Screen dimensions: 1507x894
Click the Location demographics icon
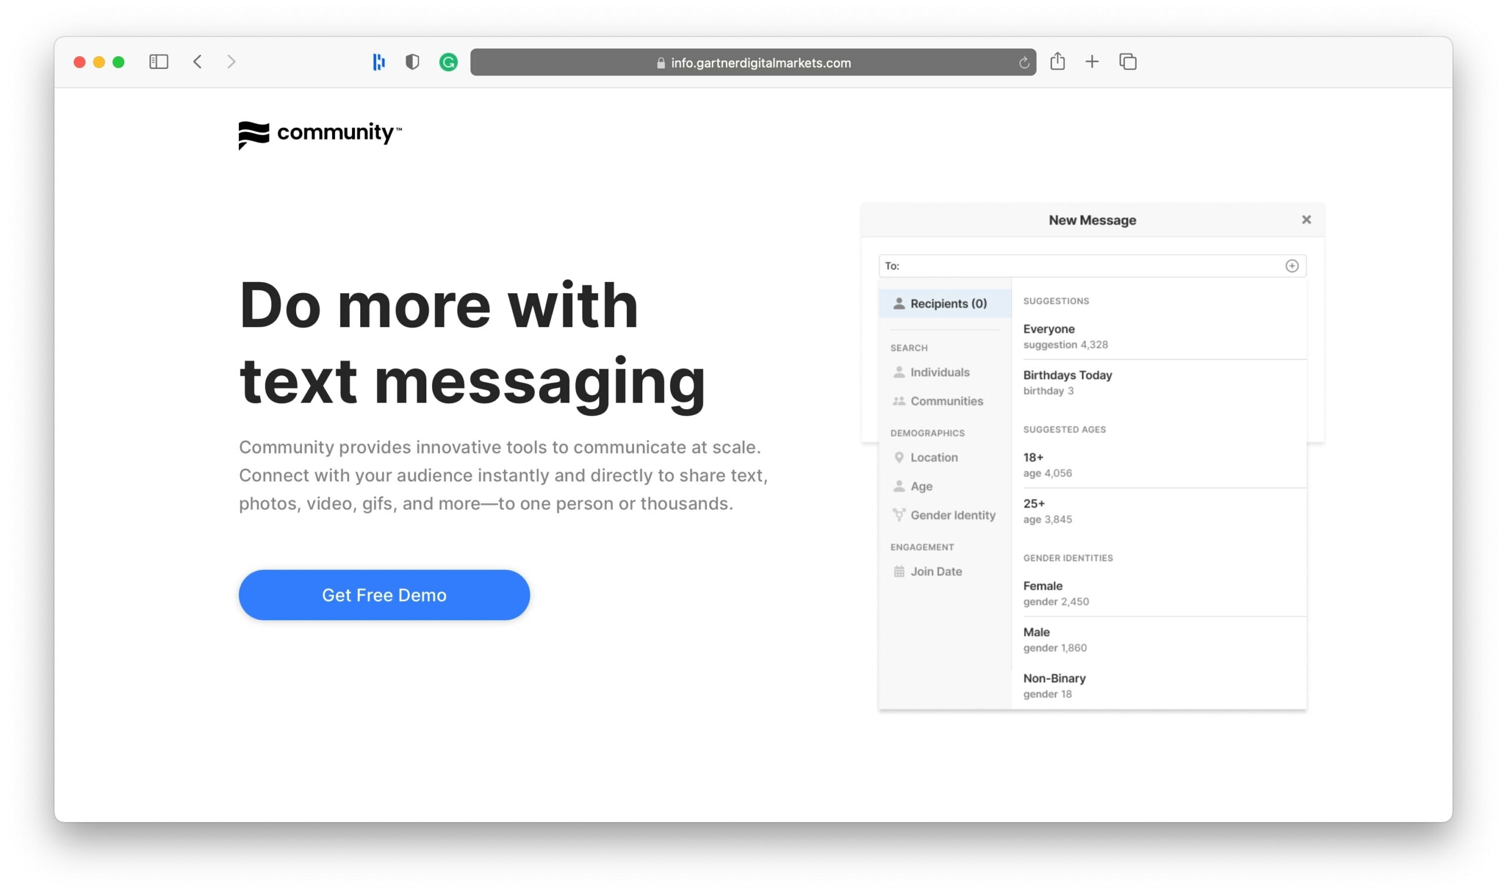click(x=898, y=458)
